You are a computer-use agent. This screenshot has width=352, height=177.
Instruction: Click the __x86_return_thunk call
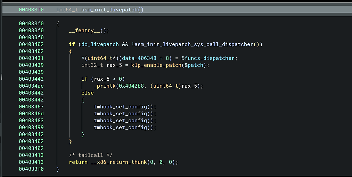click(x=119, y=162)
